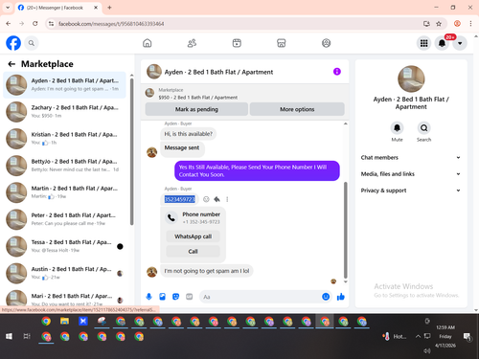Open the Facebook menu grid icon
This screenshot has height=359, width=479.
click(423, 43)
